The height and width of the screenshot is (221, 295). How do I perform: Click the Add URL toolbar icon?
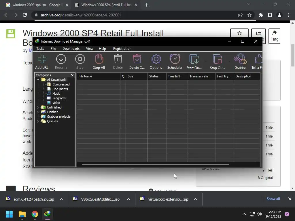tap(42, 62)
